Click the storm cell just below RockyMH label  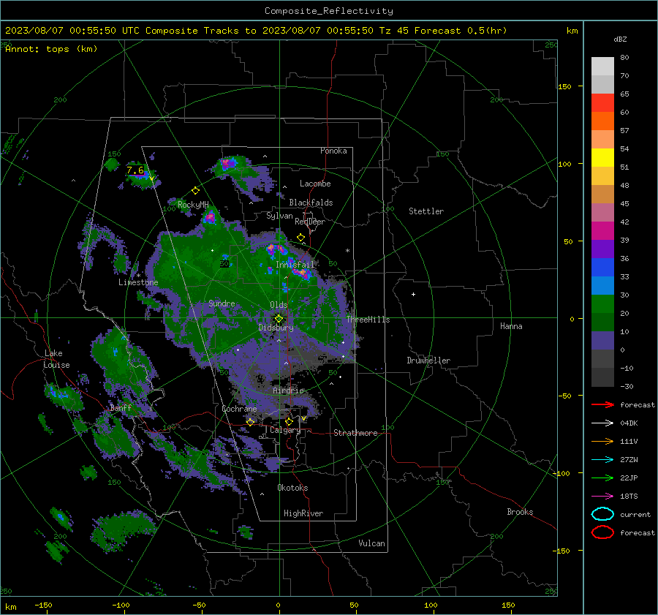(x=210, y=217)
